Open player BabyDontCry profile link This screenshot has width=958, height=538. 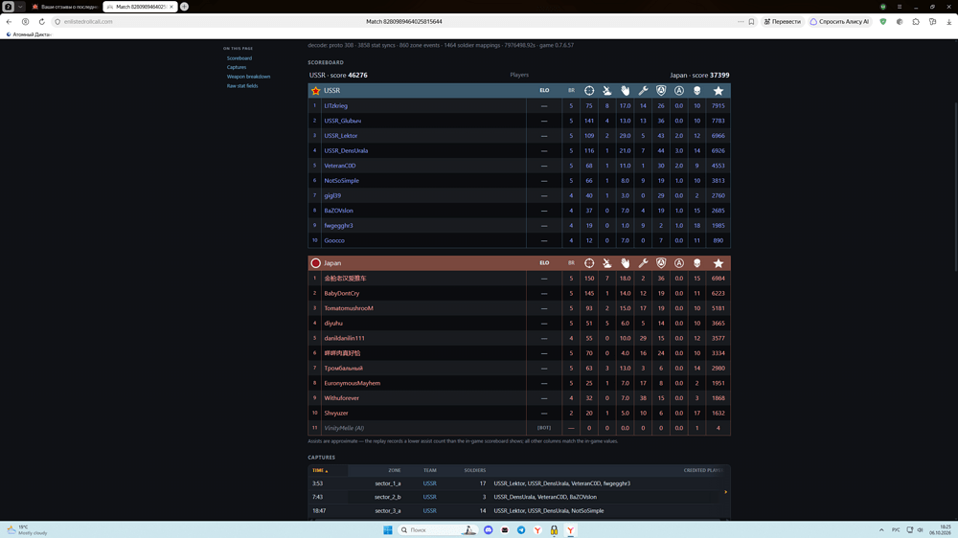click(x=342, y=293)
